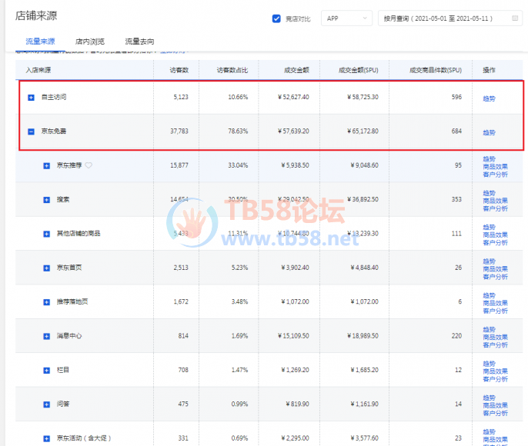Open 商品效果 for the 栏目 row

[x=495, y=371]
